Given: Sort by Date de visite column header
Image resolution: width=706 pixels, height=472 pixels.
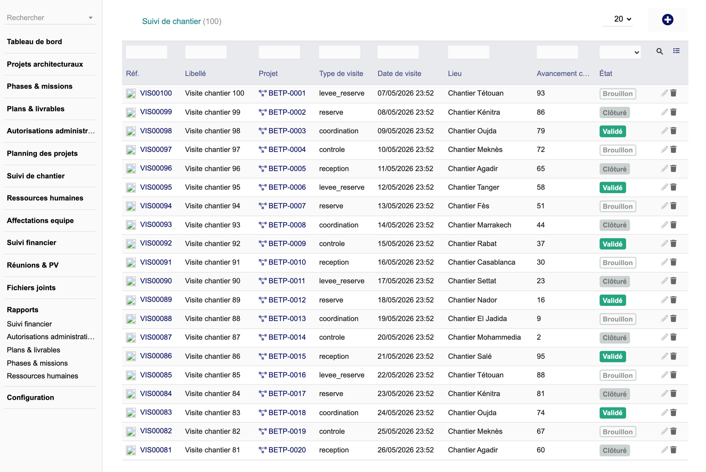Looking at the screenshot, I should click(399, 74).
